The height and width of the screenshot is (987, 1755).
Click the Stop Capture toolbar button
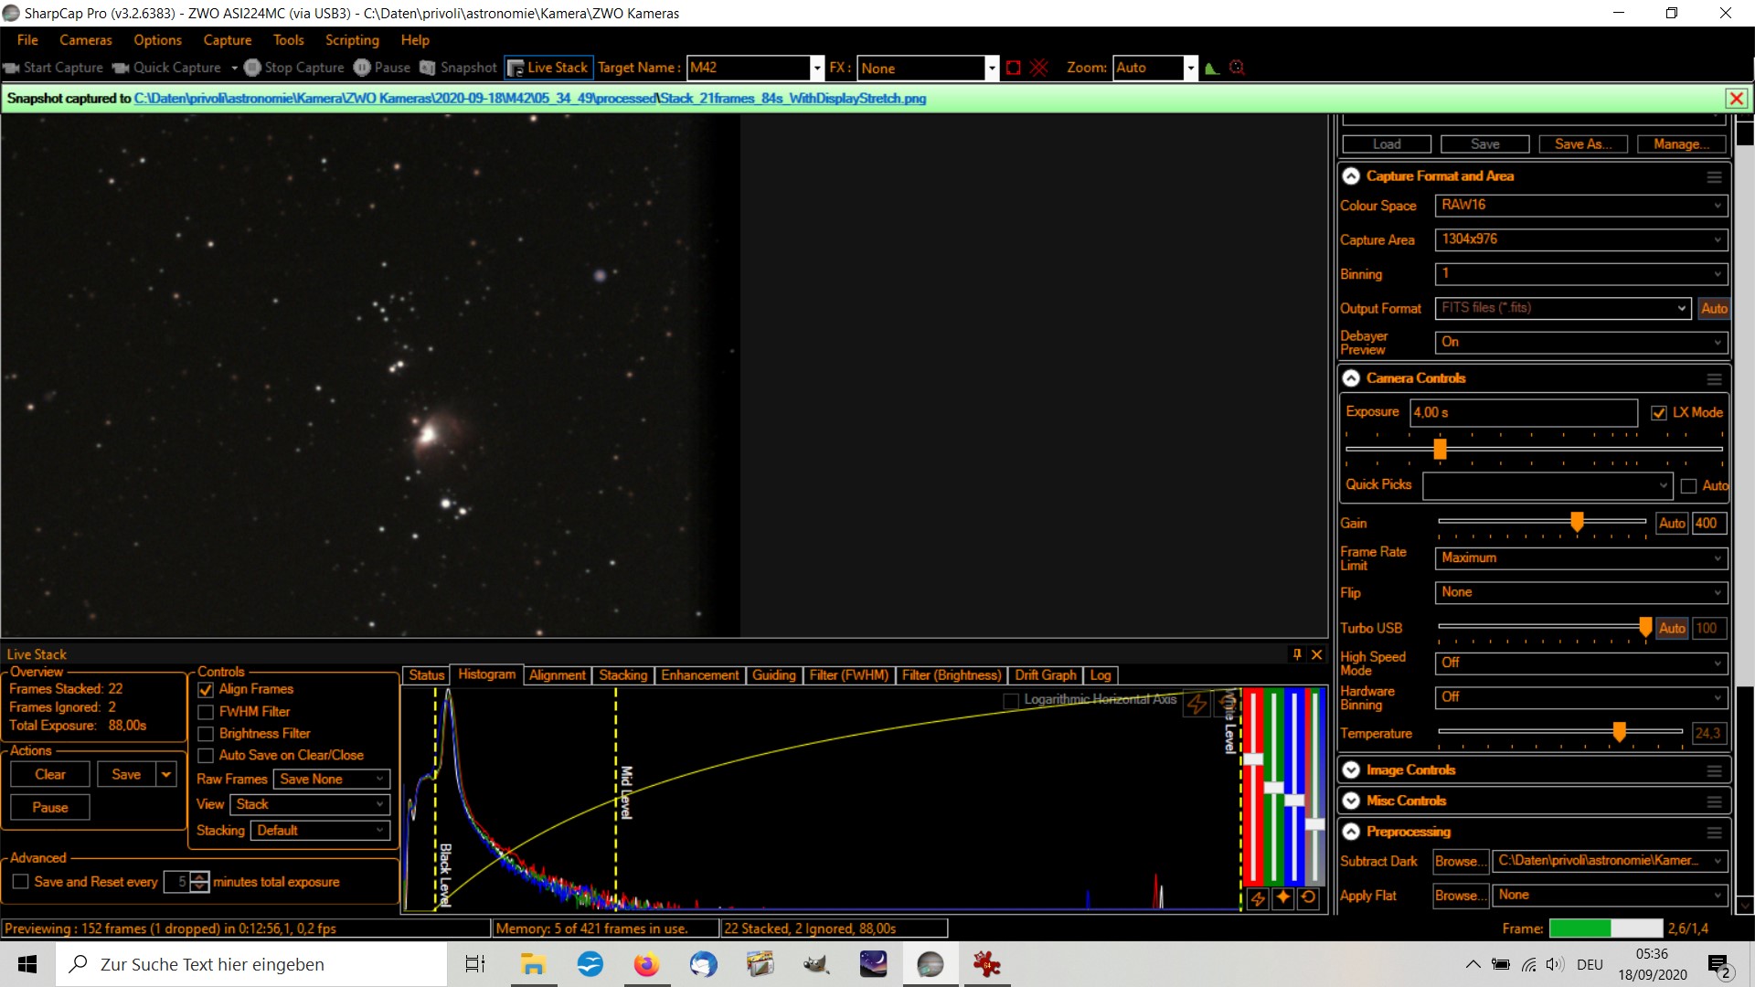coord(294,68)
